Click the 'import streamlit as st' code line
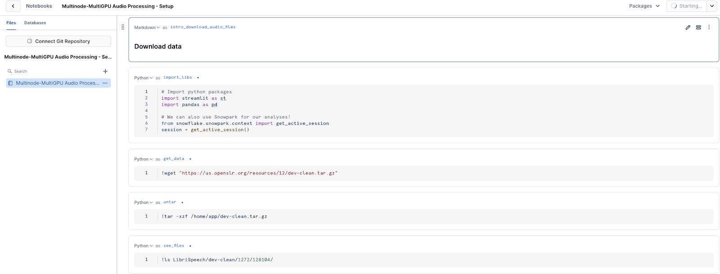720x274 pixels. point(193,98)
